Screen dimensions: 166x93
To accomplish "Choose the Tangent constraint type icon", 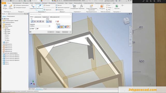I will click(x=38, y=21).
